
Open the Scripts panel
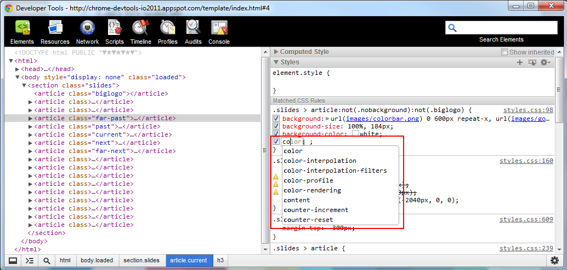coord(115,32)
